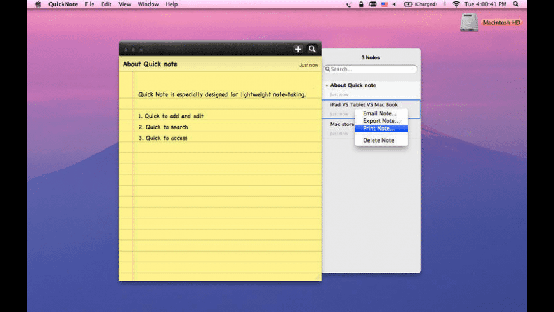Choose Print Note... from context menu
This screenshot has height=312, width=554.
381,128
